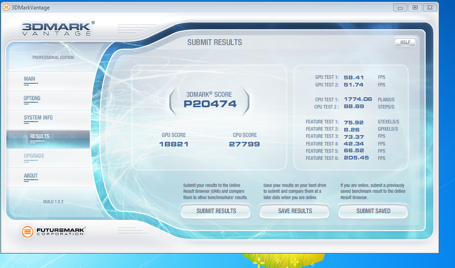Click Feature Test 4 value 42.34
This screenshot has height=268, width=455.
(354, 144)
